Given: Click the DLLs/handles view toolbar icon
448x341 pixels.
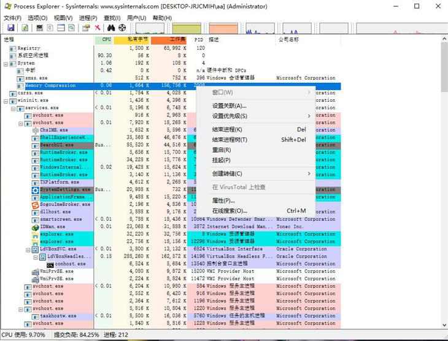Looking at the screenshot, I should pyautogui.click(x=71, y=28).
